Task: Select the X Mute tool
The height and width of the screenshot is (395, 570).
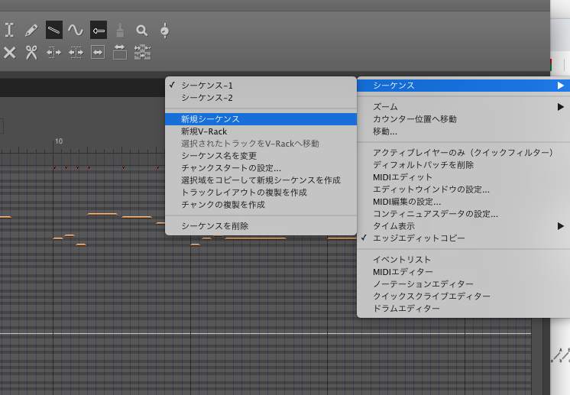Action: 10,53
